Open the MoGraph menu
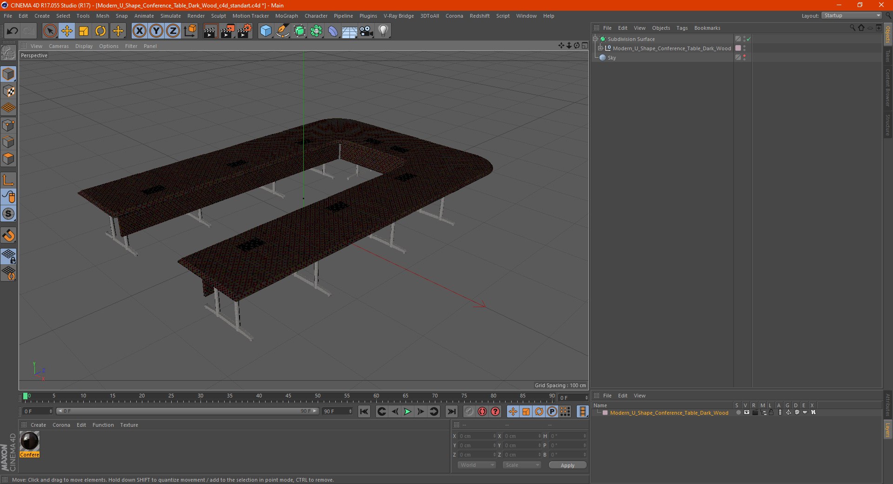 287,16
